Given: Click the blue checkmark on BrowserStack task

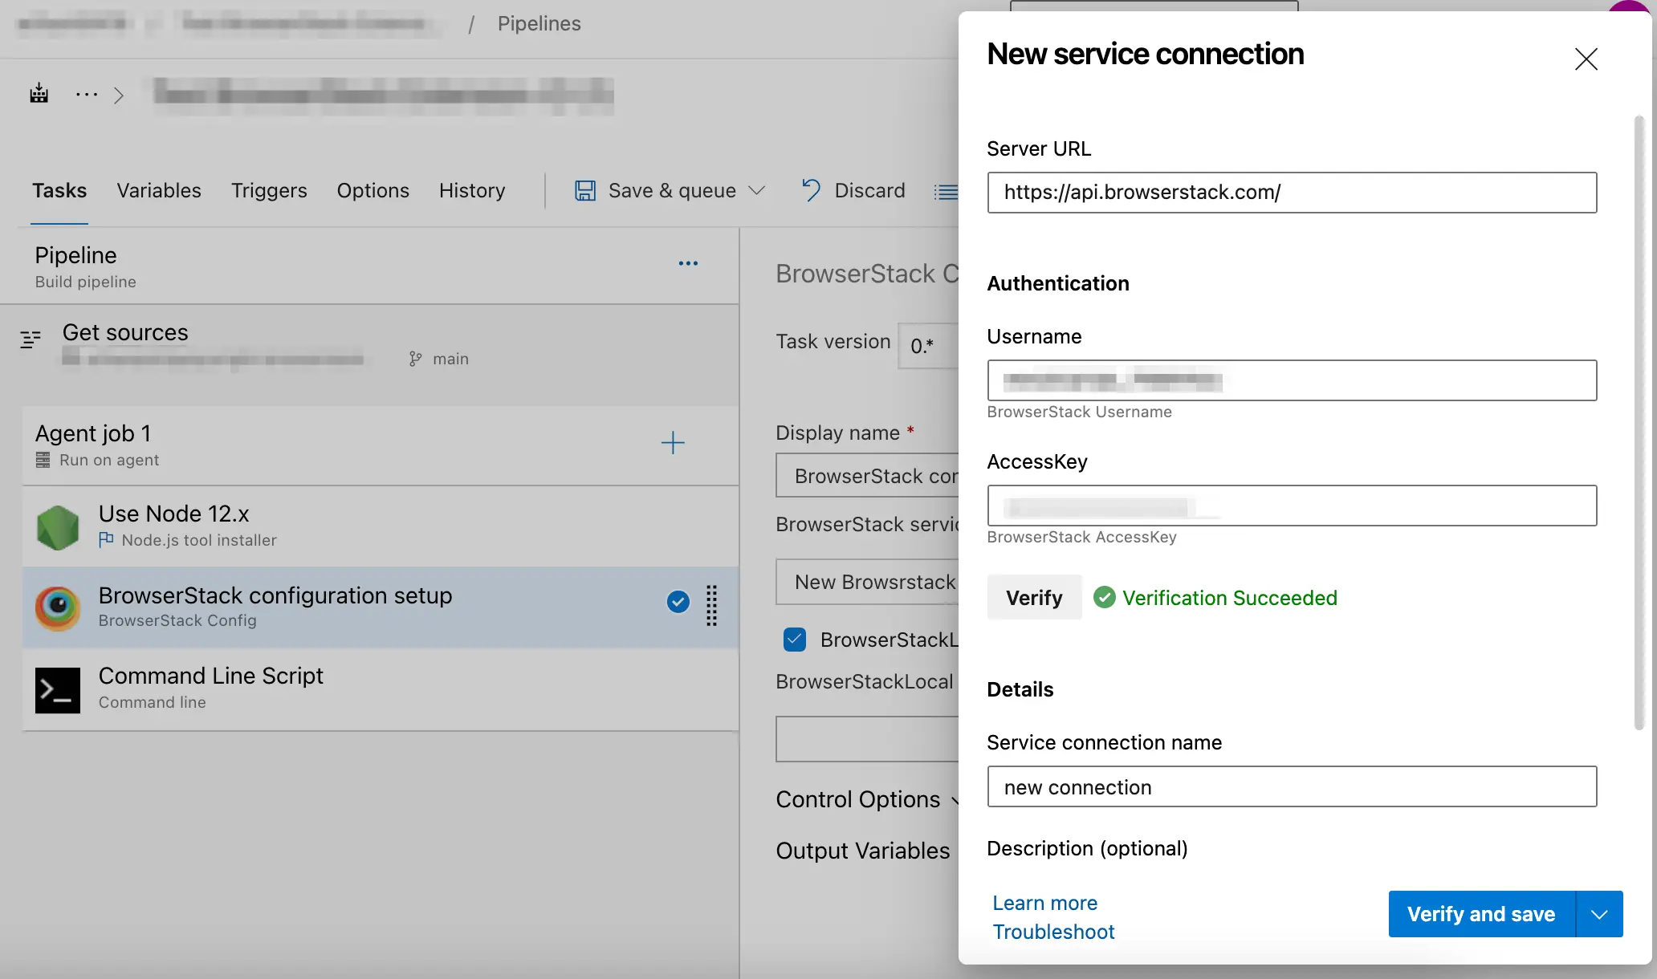Looking at the screenshot, I should [x=678, y=602].
